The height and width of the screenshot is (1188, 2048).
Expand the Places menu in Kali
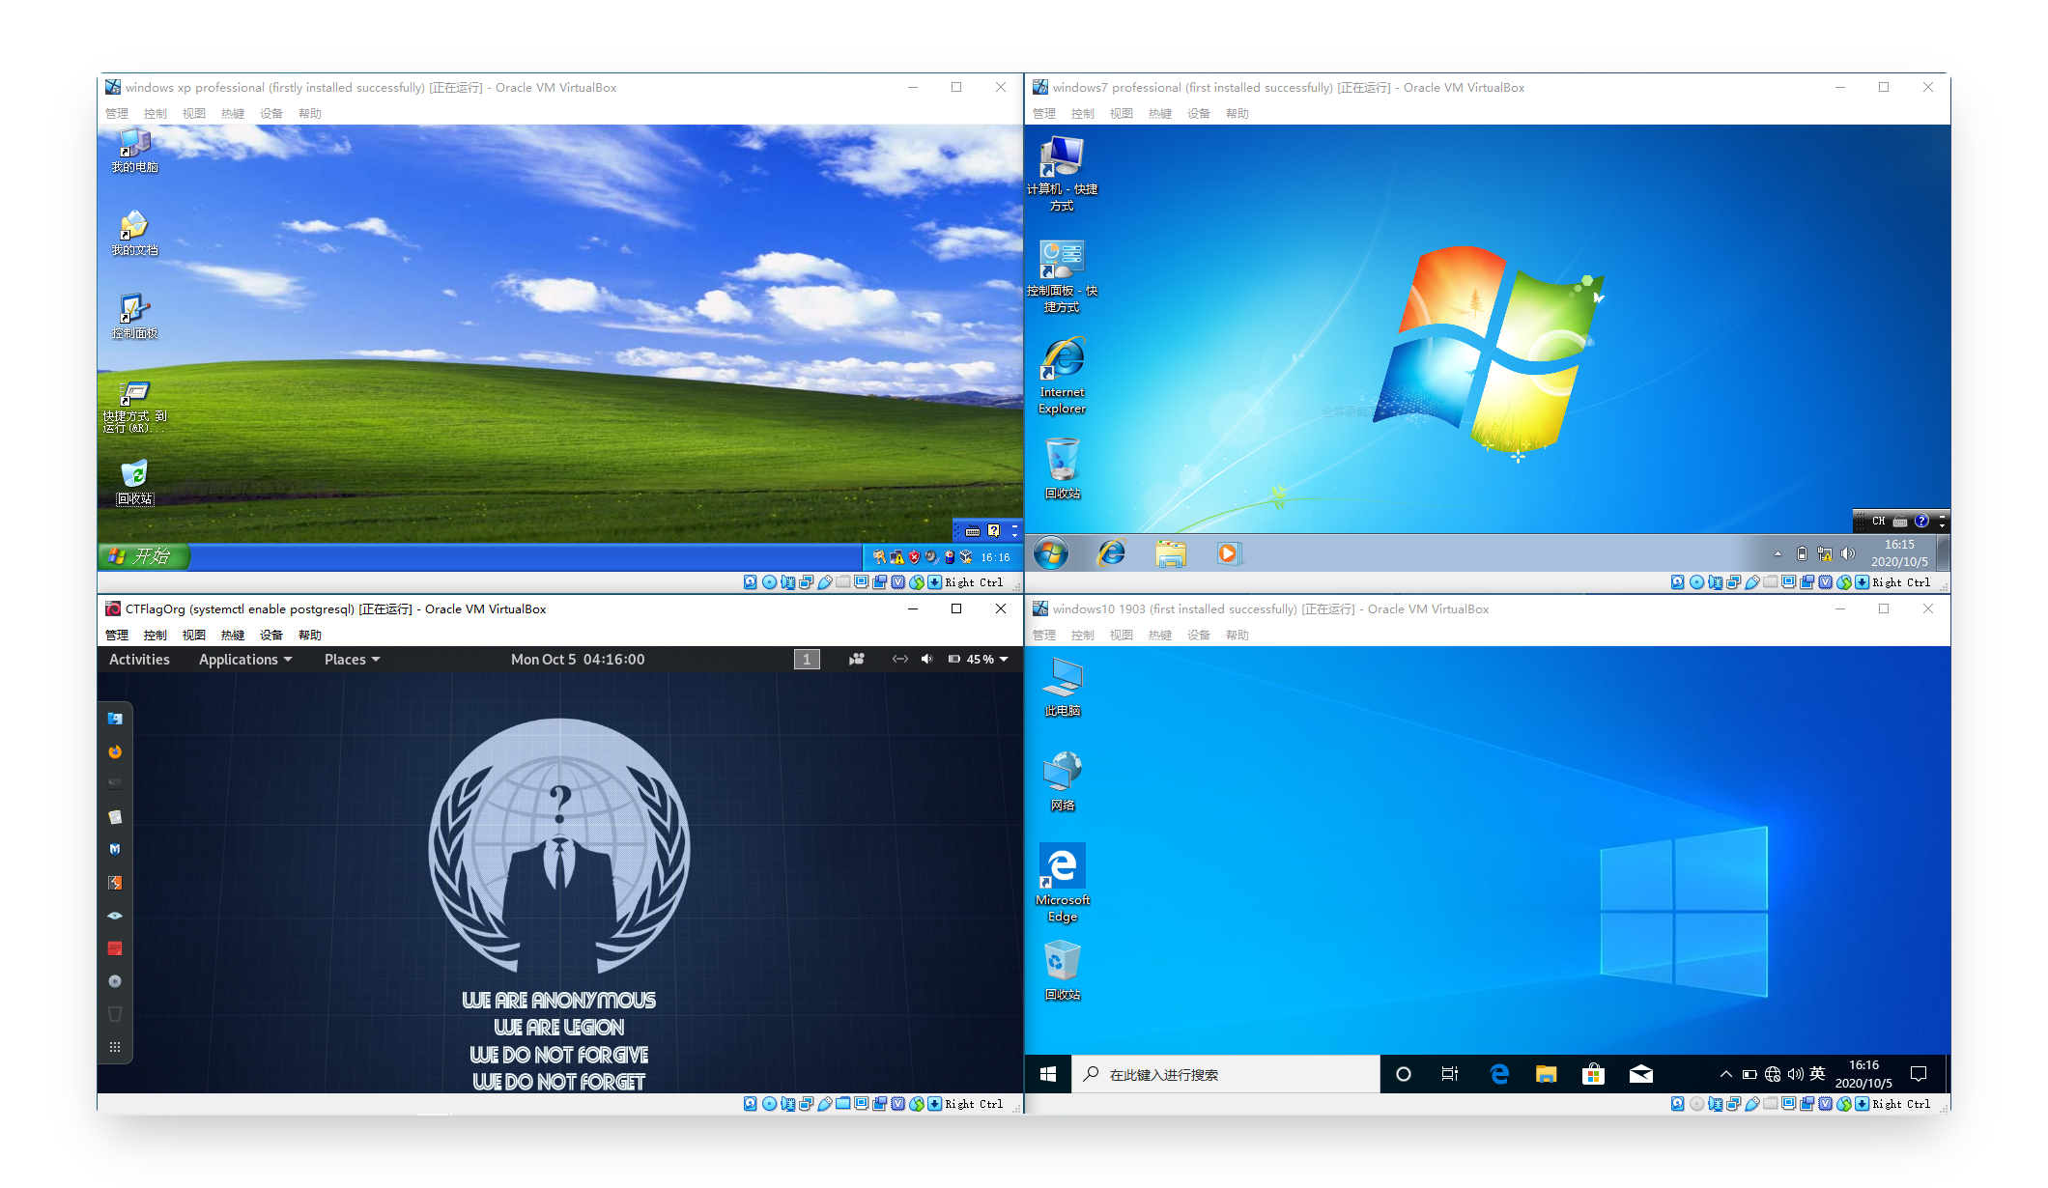pos(352,659)
